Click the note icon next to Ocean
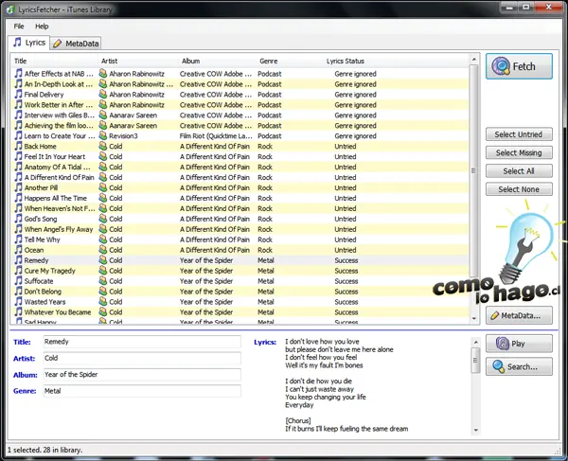Image resolution: width=568 pixels, height=461 pixels. pyautogui.click(x=18, y=250)
